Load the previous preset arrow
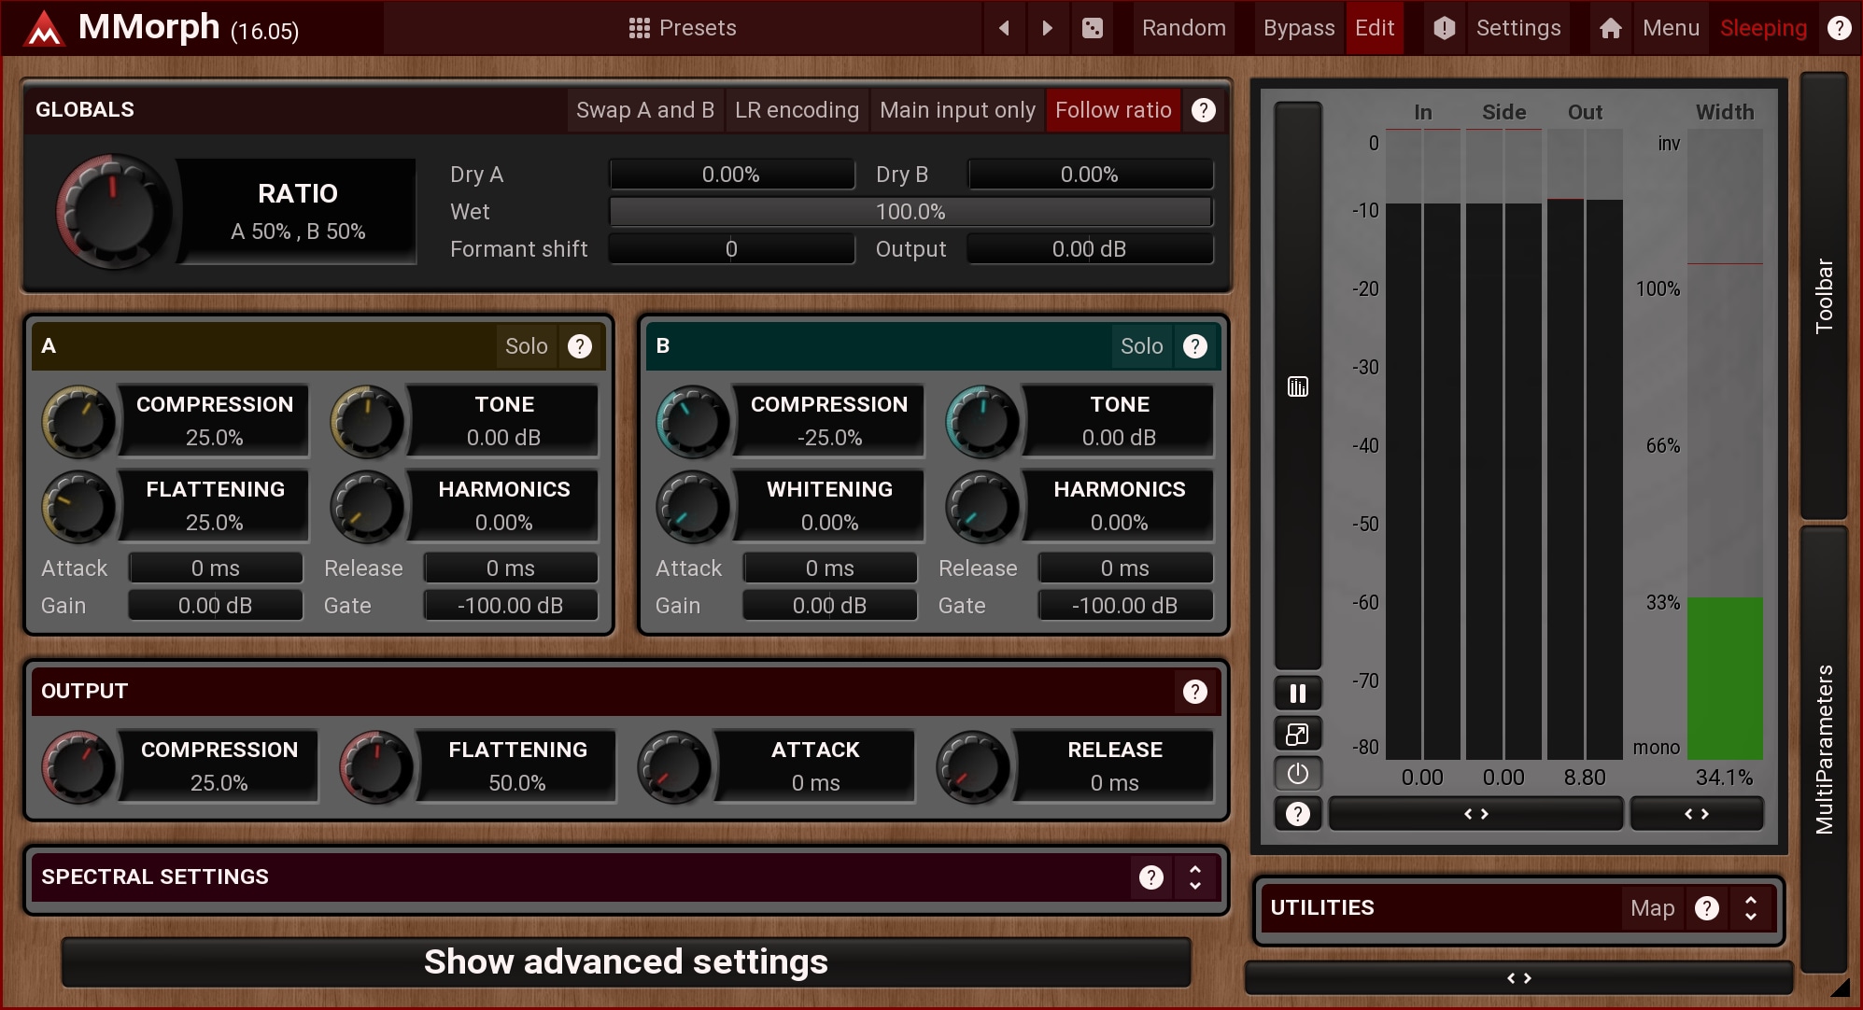Viewport: 1863px width, 1010px height. (x=1004, y=28)
